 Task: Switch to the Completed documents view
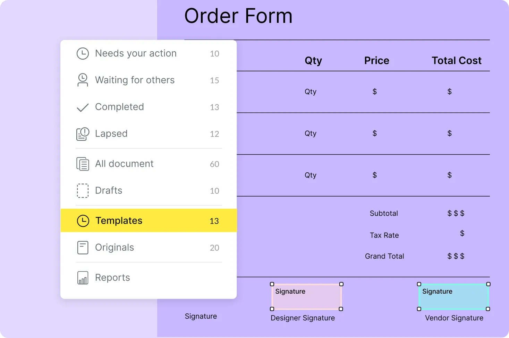pyautogui.click(x=119, y=107)
